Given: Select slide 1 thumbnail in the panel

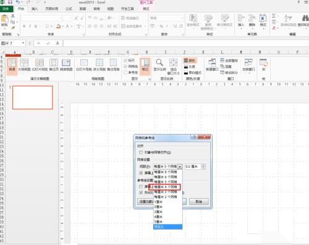Looking at the screenshot, I should click(x=33, y=98).
